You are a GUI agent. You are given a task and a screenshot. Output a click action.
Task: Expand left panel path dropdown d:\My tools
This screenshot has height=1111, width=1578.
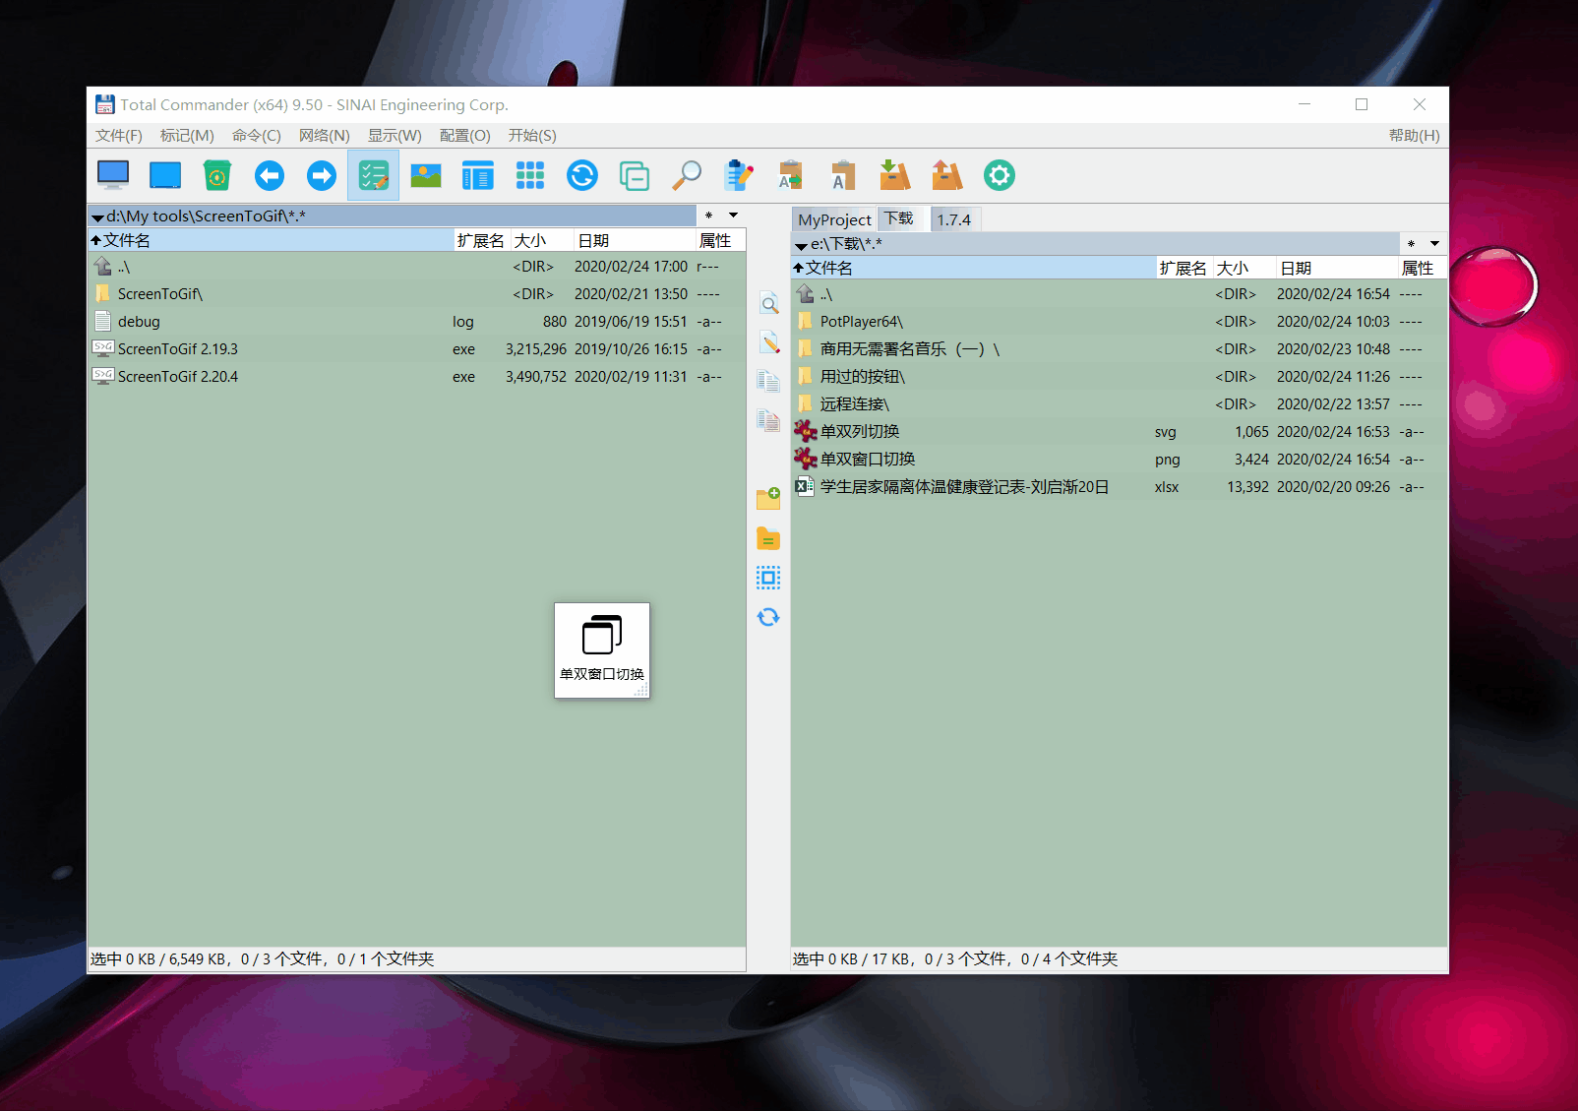[97, 216]
